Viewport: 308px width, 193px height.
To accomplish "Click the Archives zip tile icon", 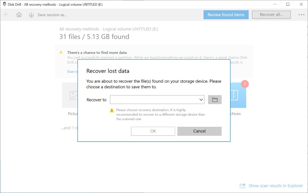I will 234,95.
